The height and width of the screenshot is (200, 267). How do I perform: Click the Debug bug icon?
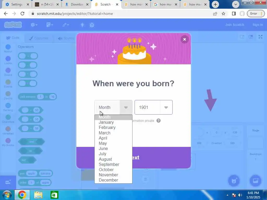pyautogui.click(x=92, y=25)
